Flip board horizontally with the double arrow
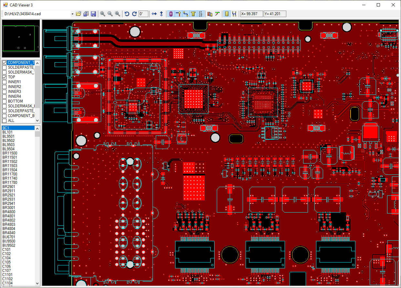The image size is (401, 288). (x=154, y=14)
